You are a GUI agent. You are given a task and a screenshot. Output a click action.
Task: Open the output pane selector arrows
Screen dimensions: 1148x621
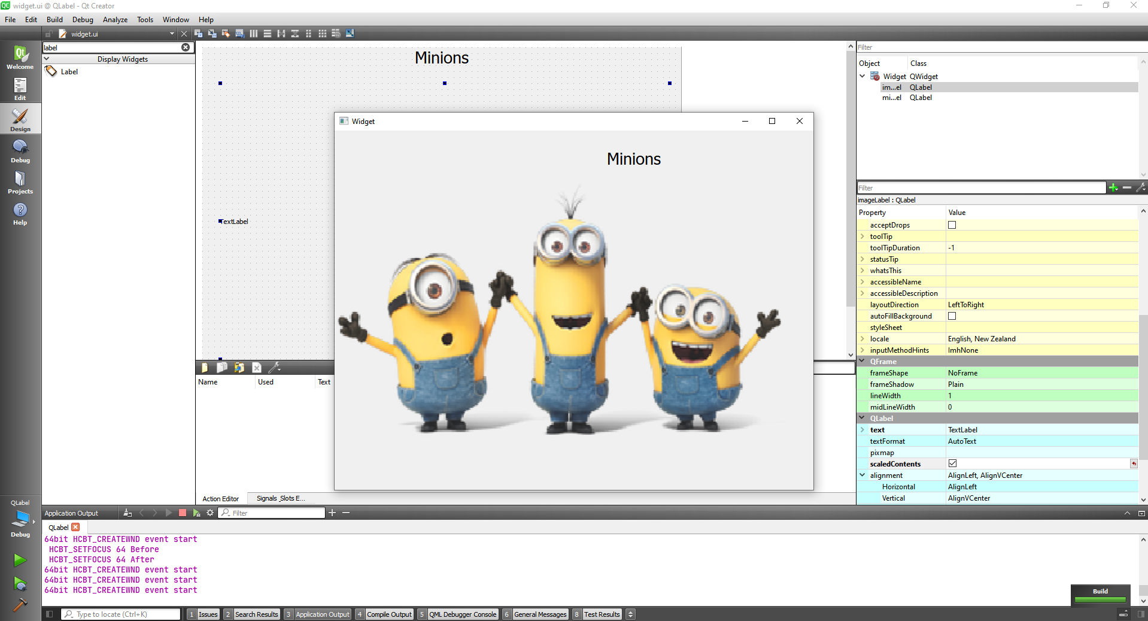point(630,614)
